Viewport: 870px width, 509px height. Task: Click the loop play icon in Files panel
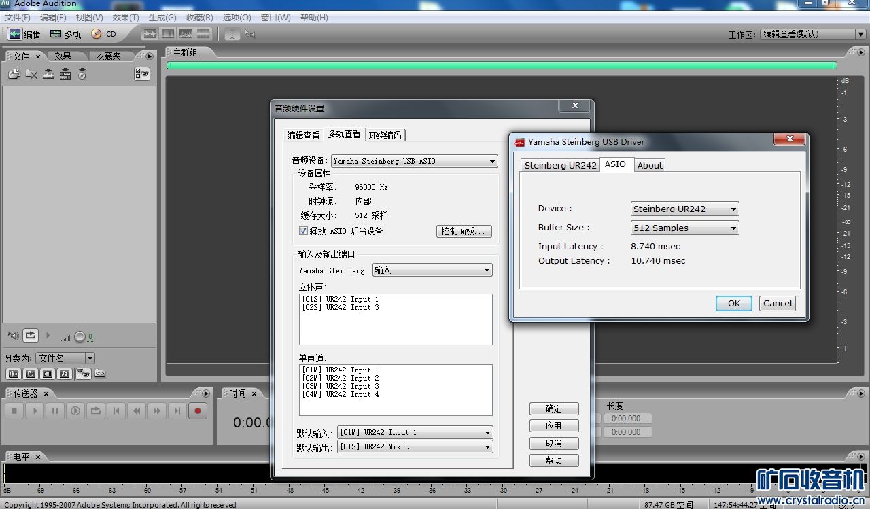pos(31,335)
